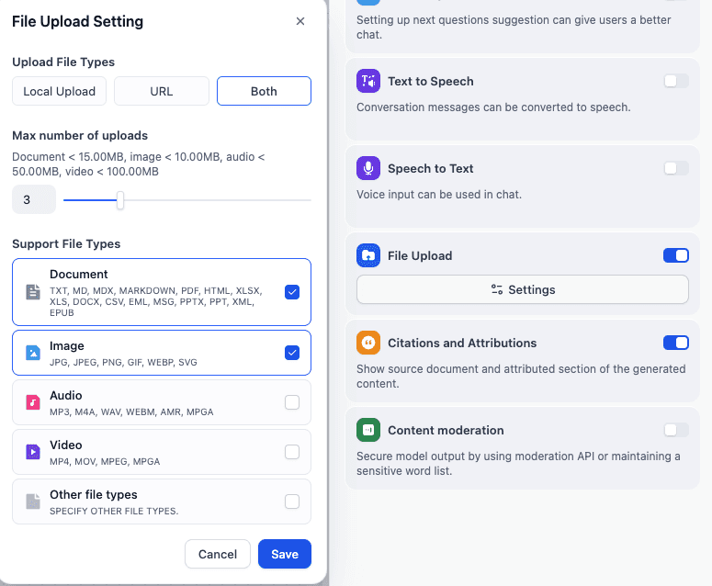Disable the File Upload toggle
The image size is (712, 586).
[x=676, y=255]
